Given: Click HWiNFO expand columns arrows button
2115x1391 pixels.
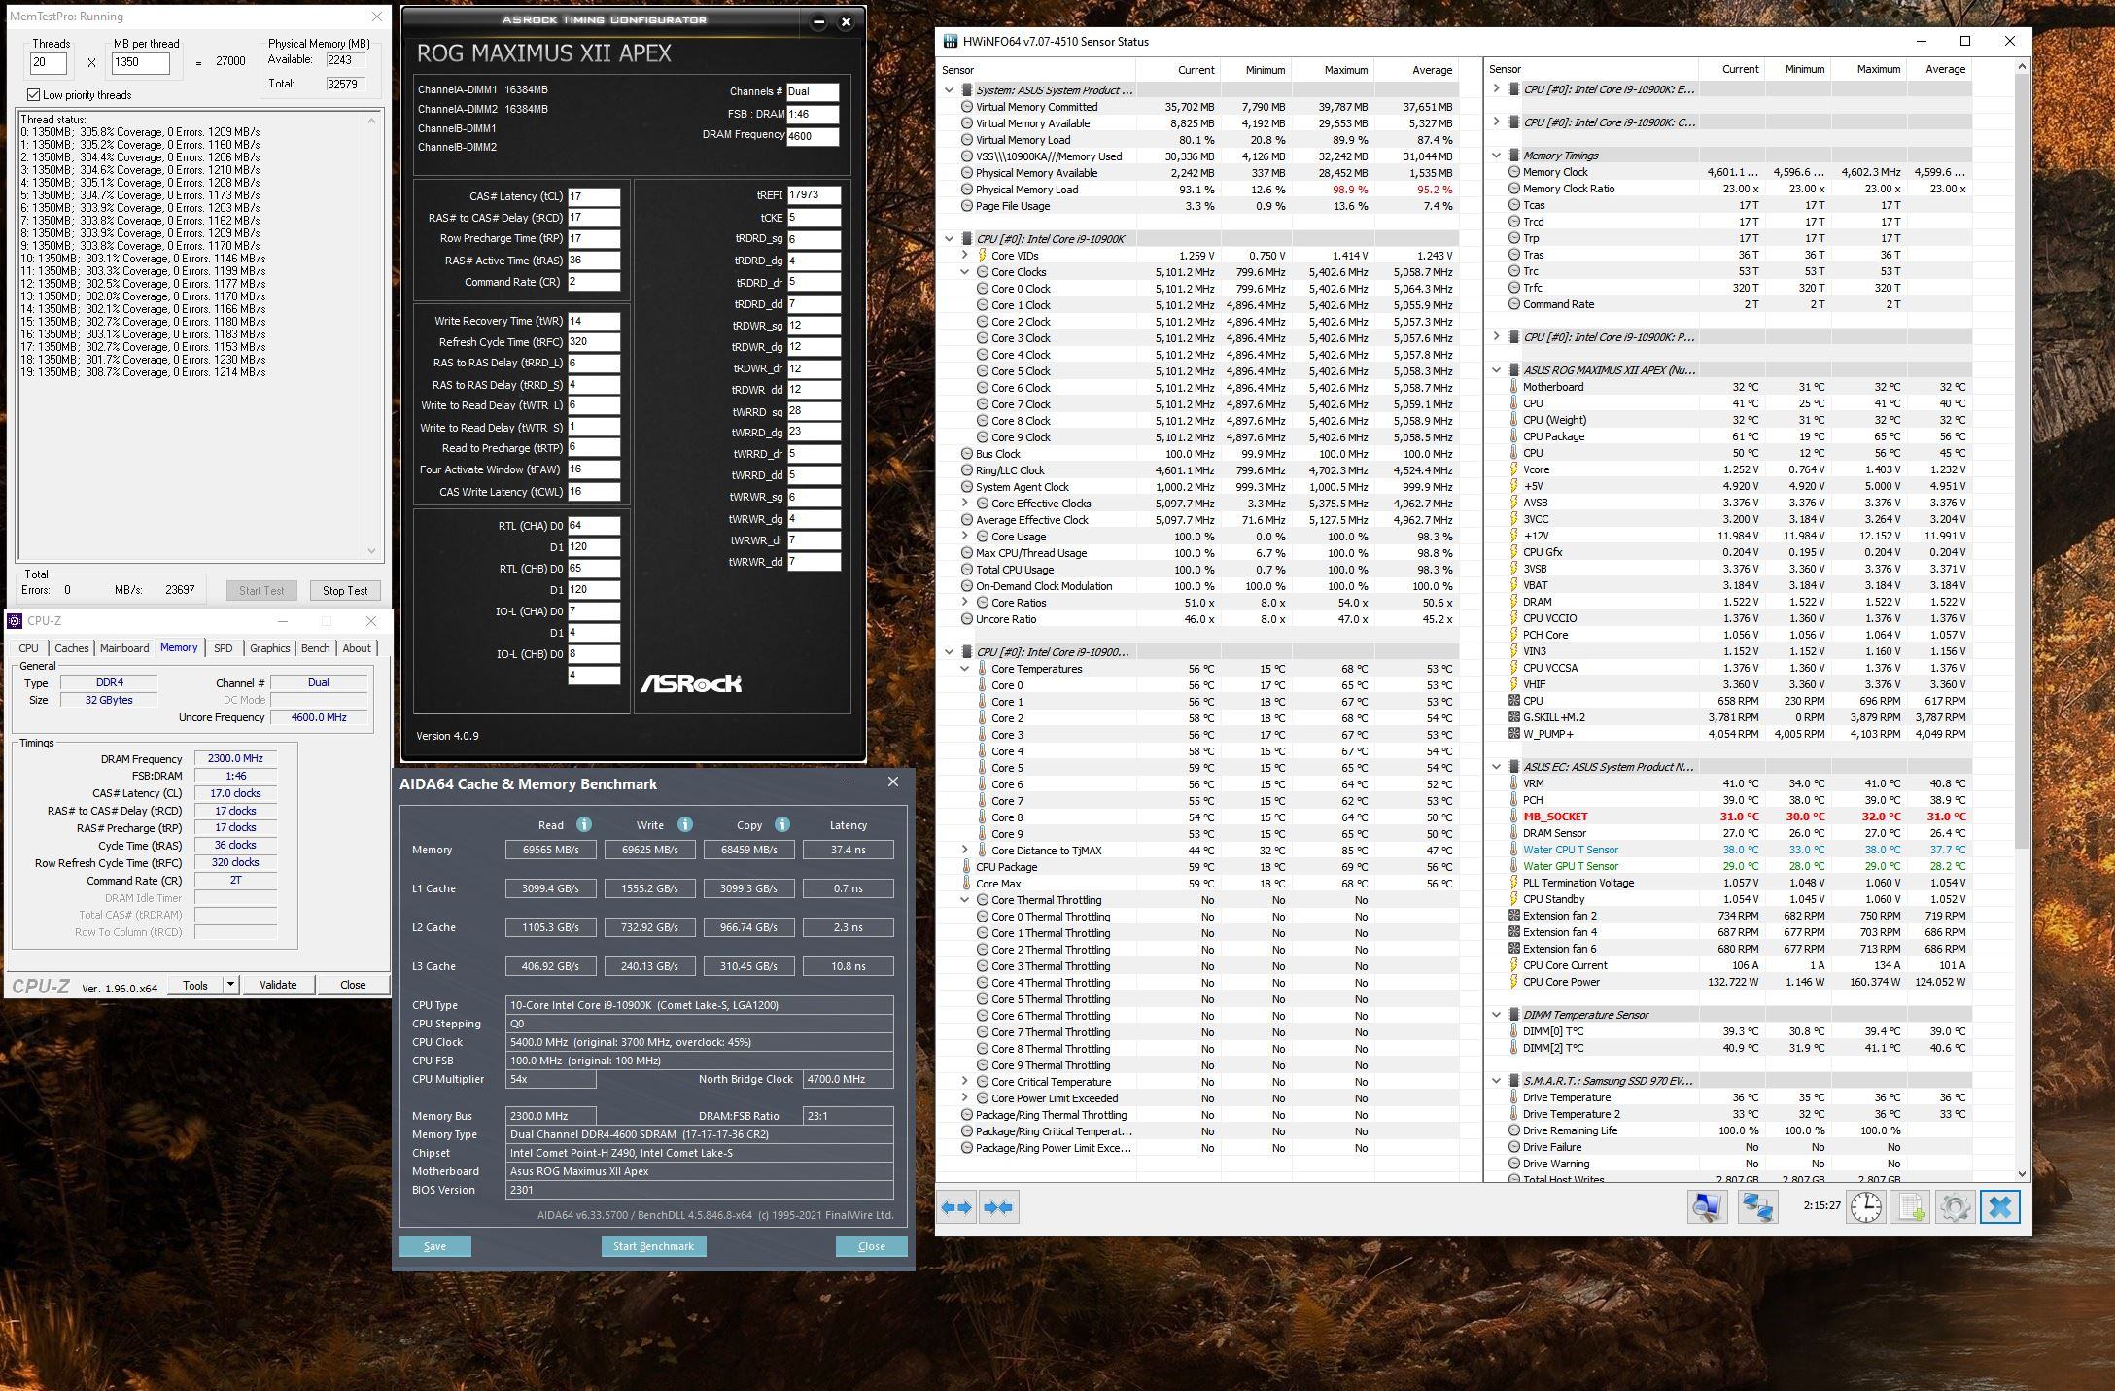Looking at the screenshot, I should [x=956, y=1207].
